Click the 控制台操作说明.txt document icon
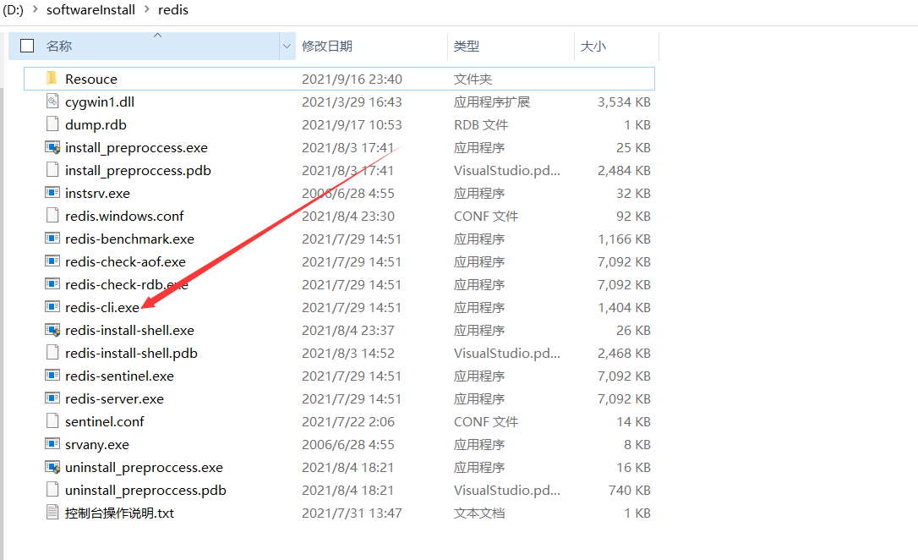 pyautogui.click(x=52, y=513)
